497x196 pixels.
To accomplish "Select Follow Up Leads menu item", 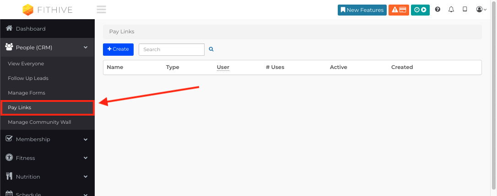I will [28, 78].
